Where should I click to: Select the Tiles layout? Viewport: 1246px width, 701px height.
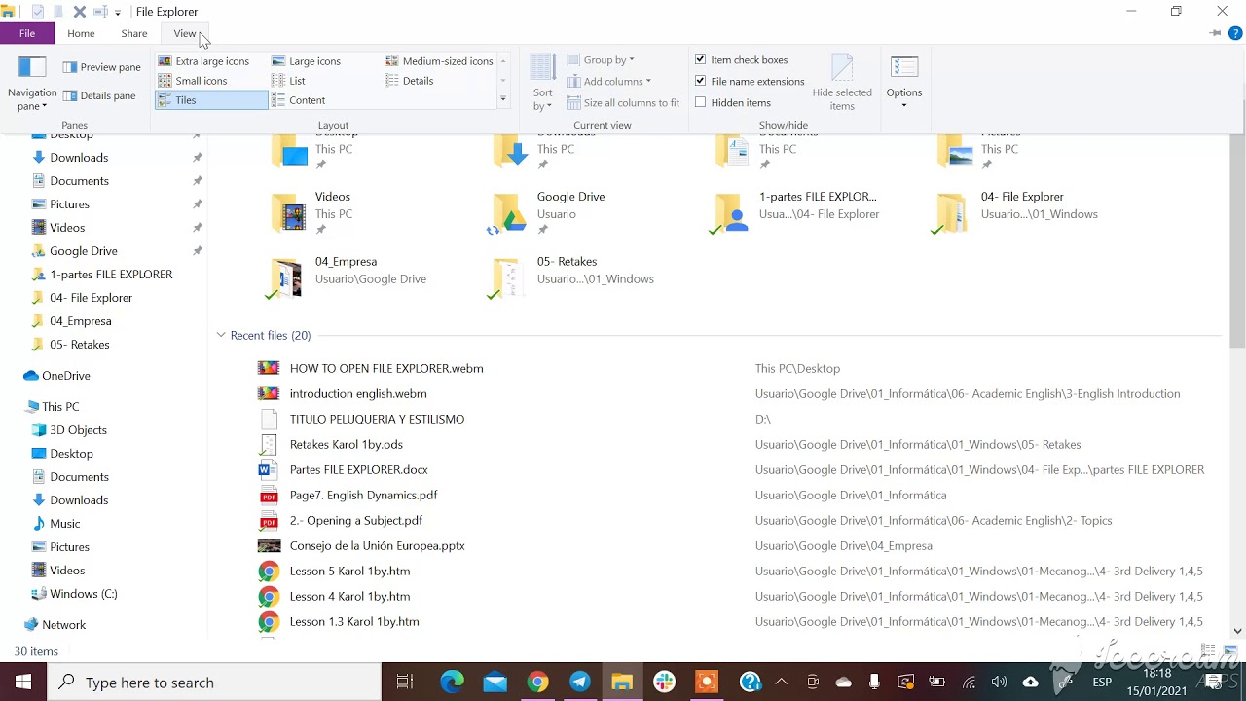211,100
